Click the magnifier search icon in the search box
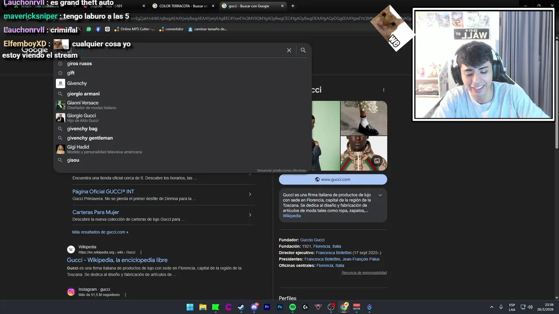Viewport: 559px width, 314px height. point(303,50)
